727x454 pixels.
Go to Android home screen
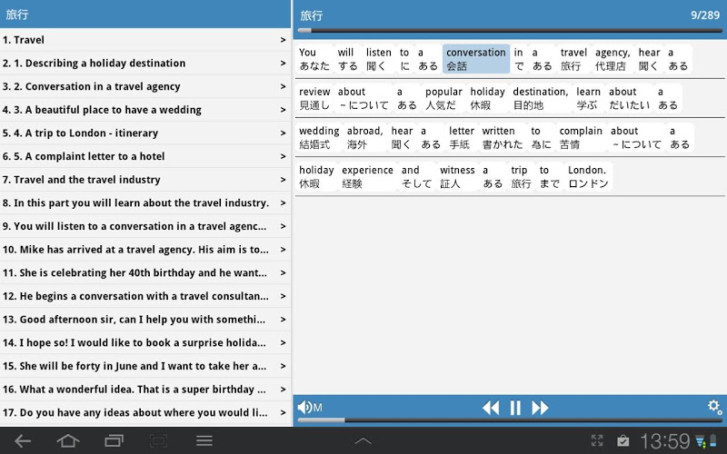point(67,441)
